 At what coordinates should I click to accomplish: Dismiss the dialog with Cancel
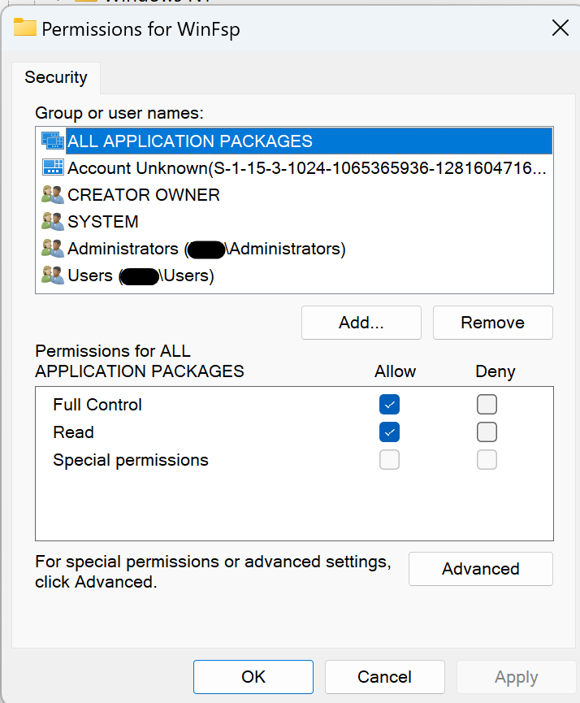pyautogui.click(x=384, y=676)
